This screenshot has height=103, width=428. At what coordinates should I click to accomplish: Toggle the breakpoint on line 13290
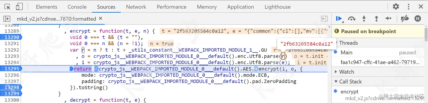(x=11, y=37)
